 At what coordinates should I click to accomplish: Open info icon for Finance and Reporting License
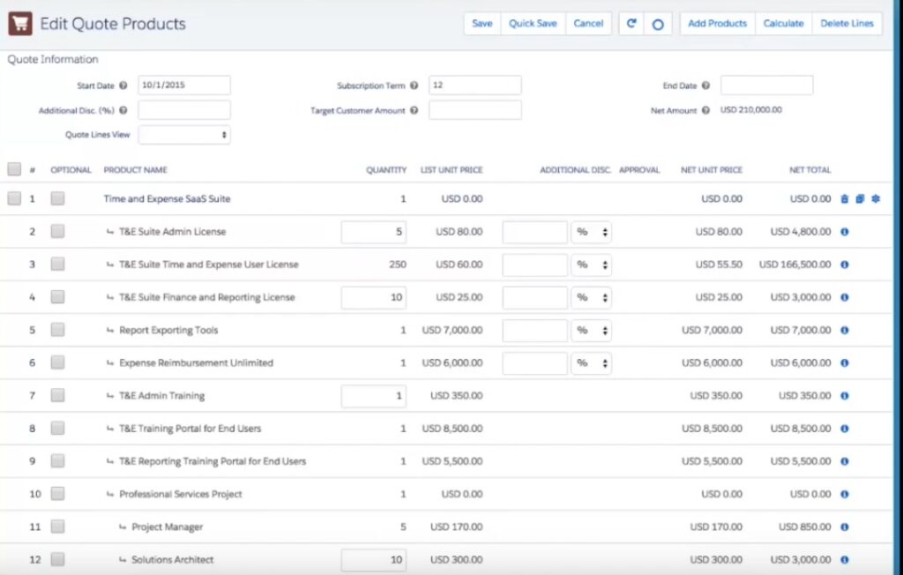pyautogui.click(x=844, y=297)
